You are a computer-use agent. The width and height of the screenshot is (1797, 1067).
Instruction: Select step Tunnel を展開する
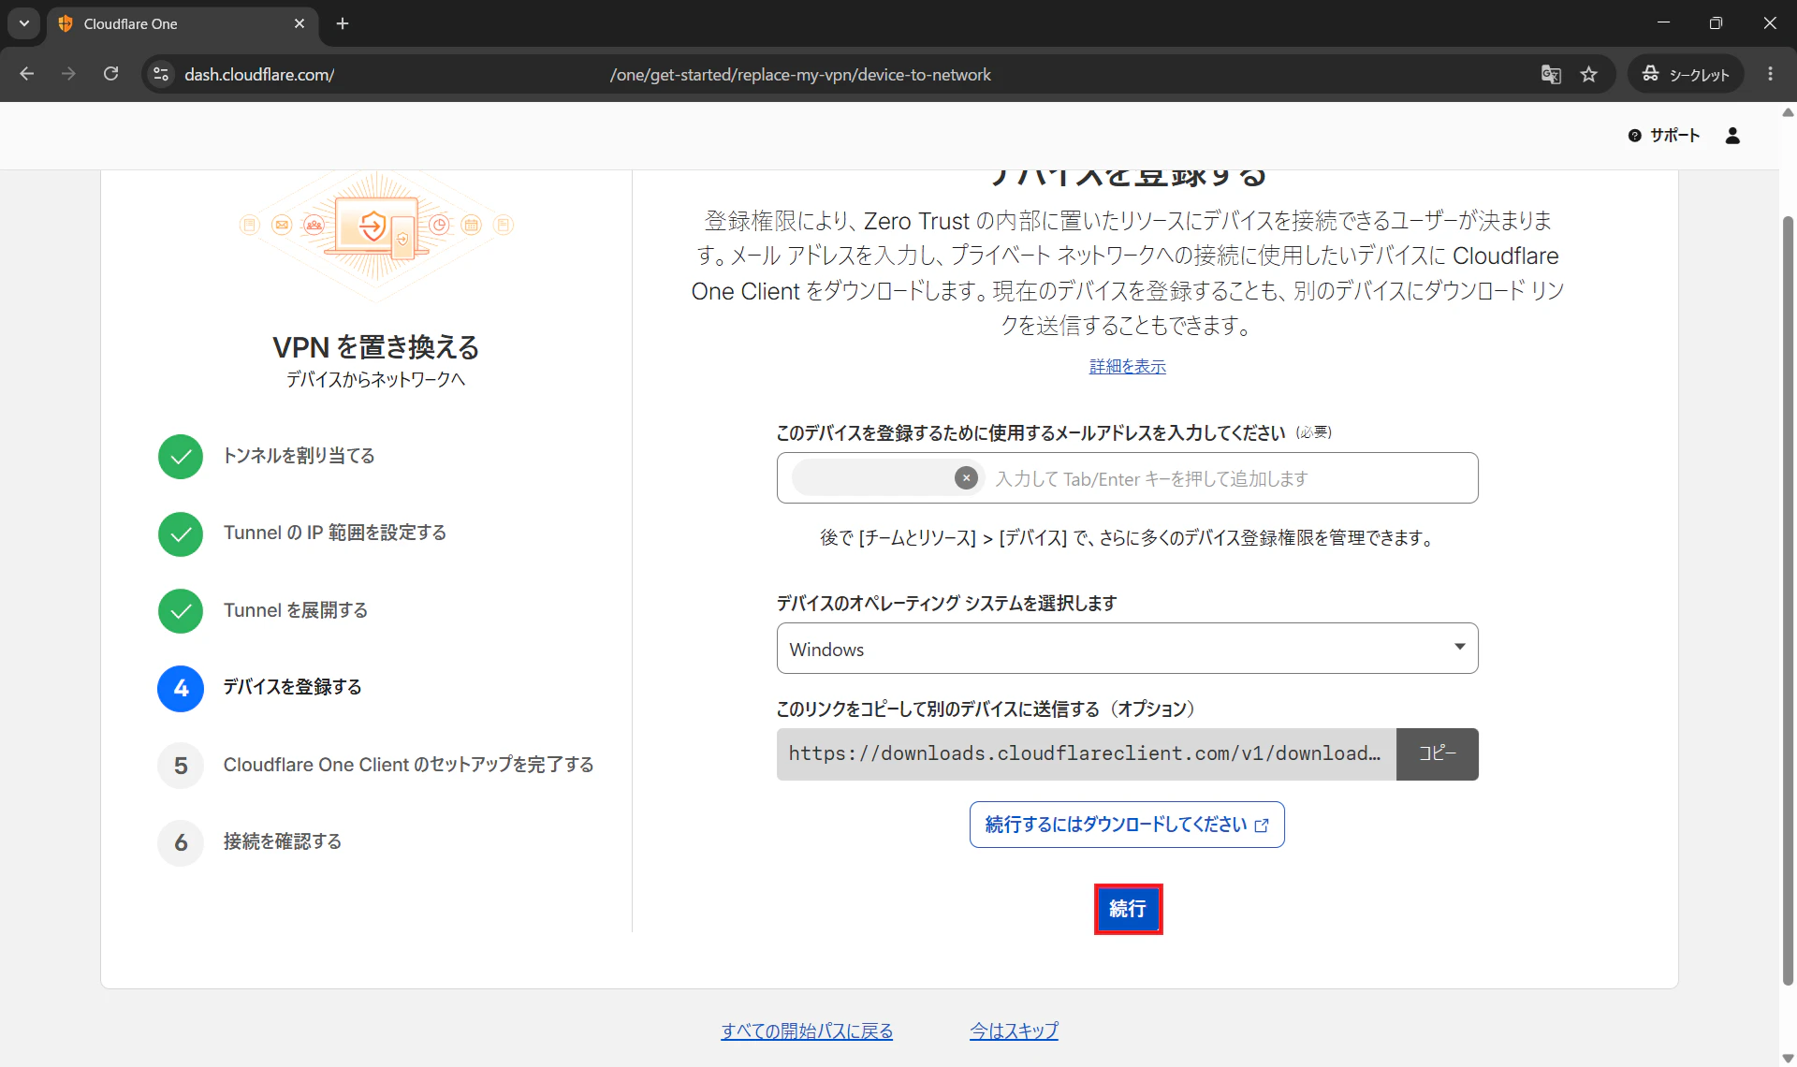[295, 610]
